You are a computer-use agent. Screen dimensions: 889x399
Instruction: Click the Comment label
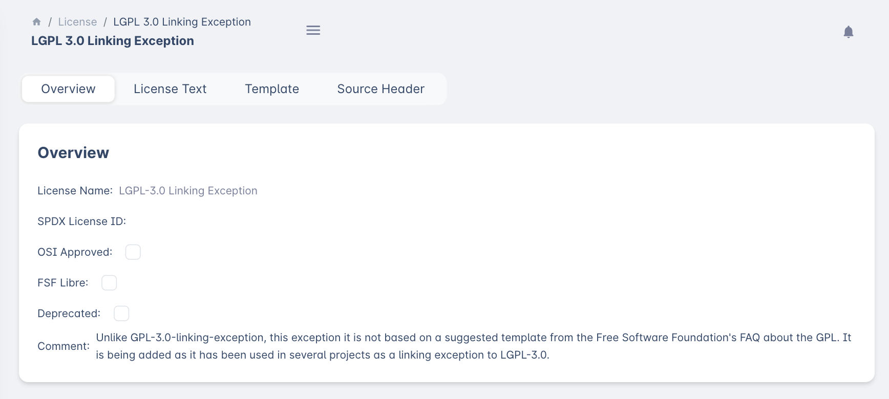click(63, 346)
